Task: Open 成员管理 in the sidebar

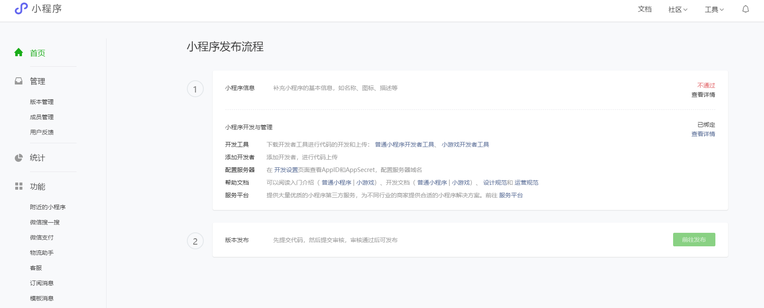Action: [x=42, y=117]
